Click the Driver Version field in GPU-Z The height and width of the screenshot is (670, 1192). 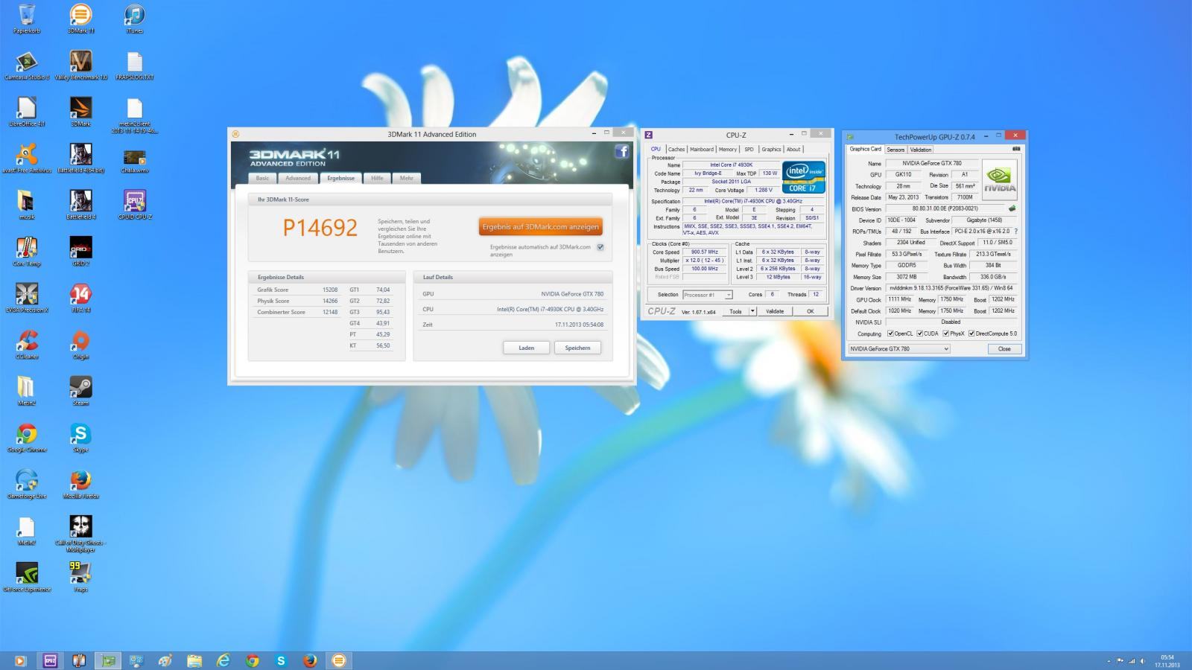(x=951, y=288)
